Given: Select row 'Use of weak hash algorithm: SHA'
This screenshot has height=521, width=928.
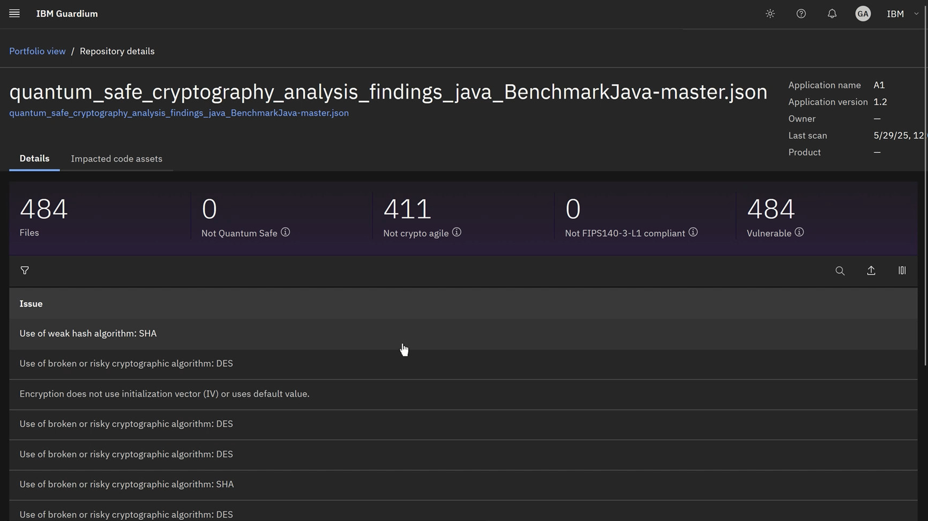Looking at the screenshot, I should point(463,334).
